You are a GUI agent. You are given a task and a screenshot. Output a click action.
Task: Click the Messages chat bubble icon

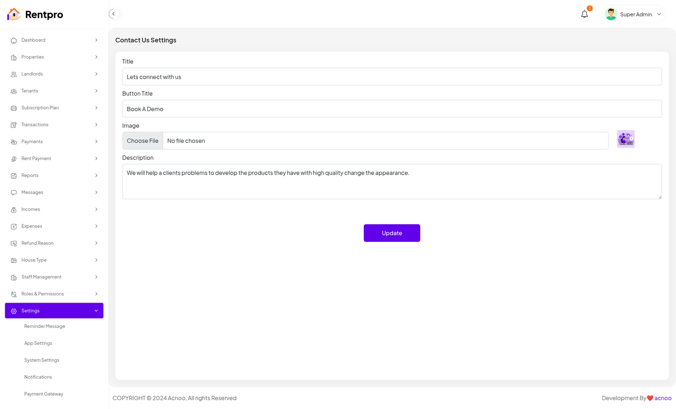pos(14,192)
